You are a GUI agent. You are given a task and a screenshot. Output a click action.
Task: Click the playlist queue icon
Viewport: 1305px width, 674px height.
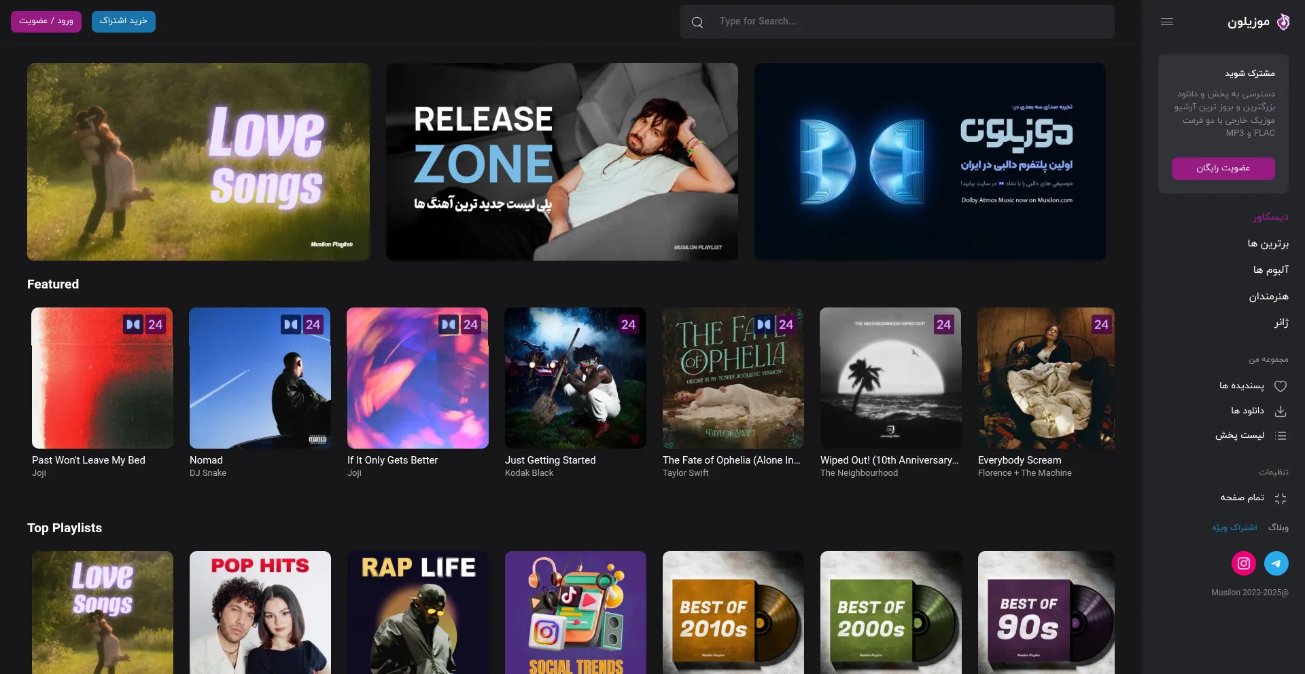(x=1280, y=436)
